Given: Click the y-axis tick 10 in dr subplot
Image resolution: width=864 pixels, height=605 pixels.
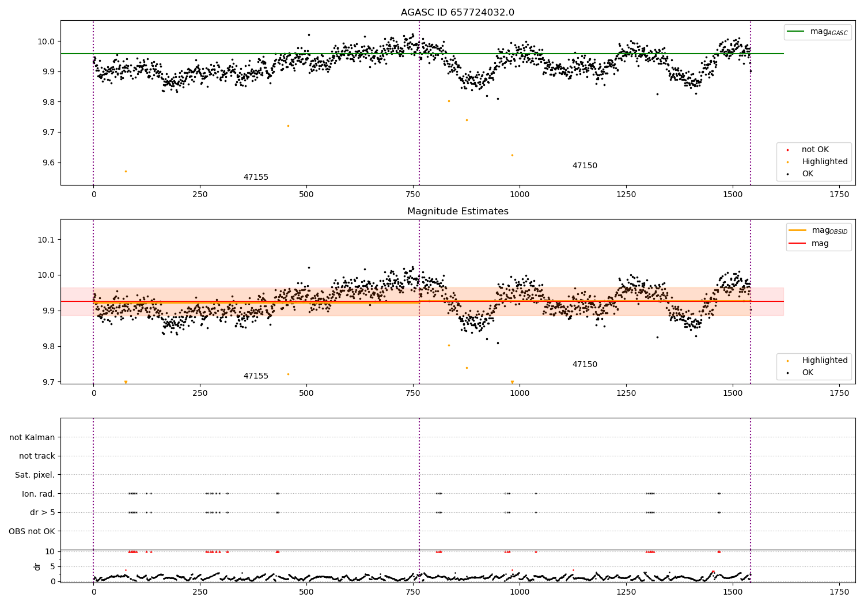Looking at the screenshot, I should (x=50, y=551).
